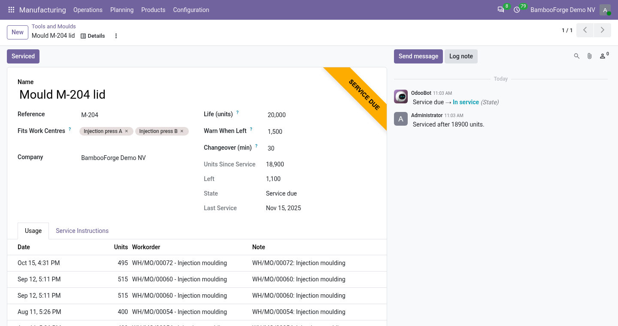Open the Configuration menu
This screenshot has height=326, width=618.
191,10
